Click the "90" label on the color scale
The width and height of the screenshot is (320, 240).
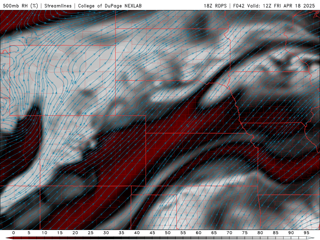click(x=291, y=233)
